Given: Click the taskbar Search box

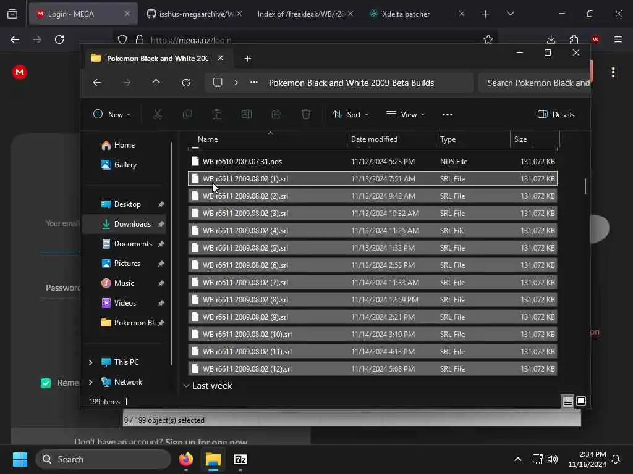Looking at the screenshot, I should tap(103, 459).
